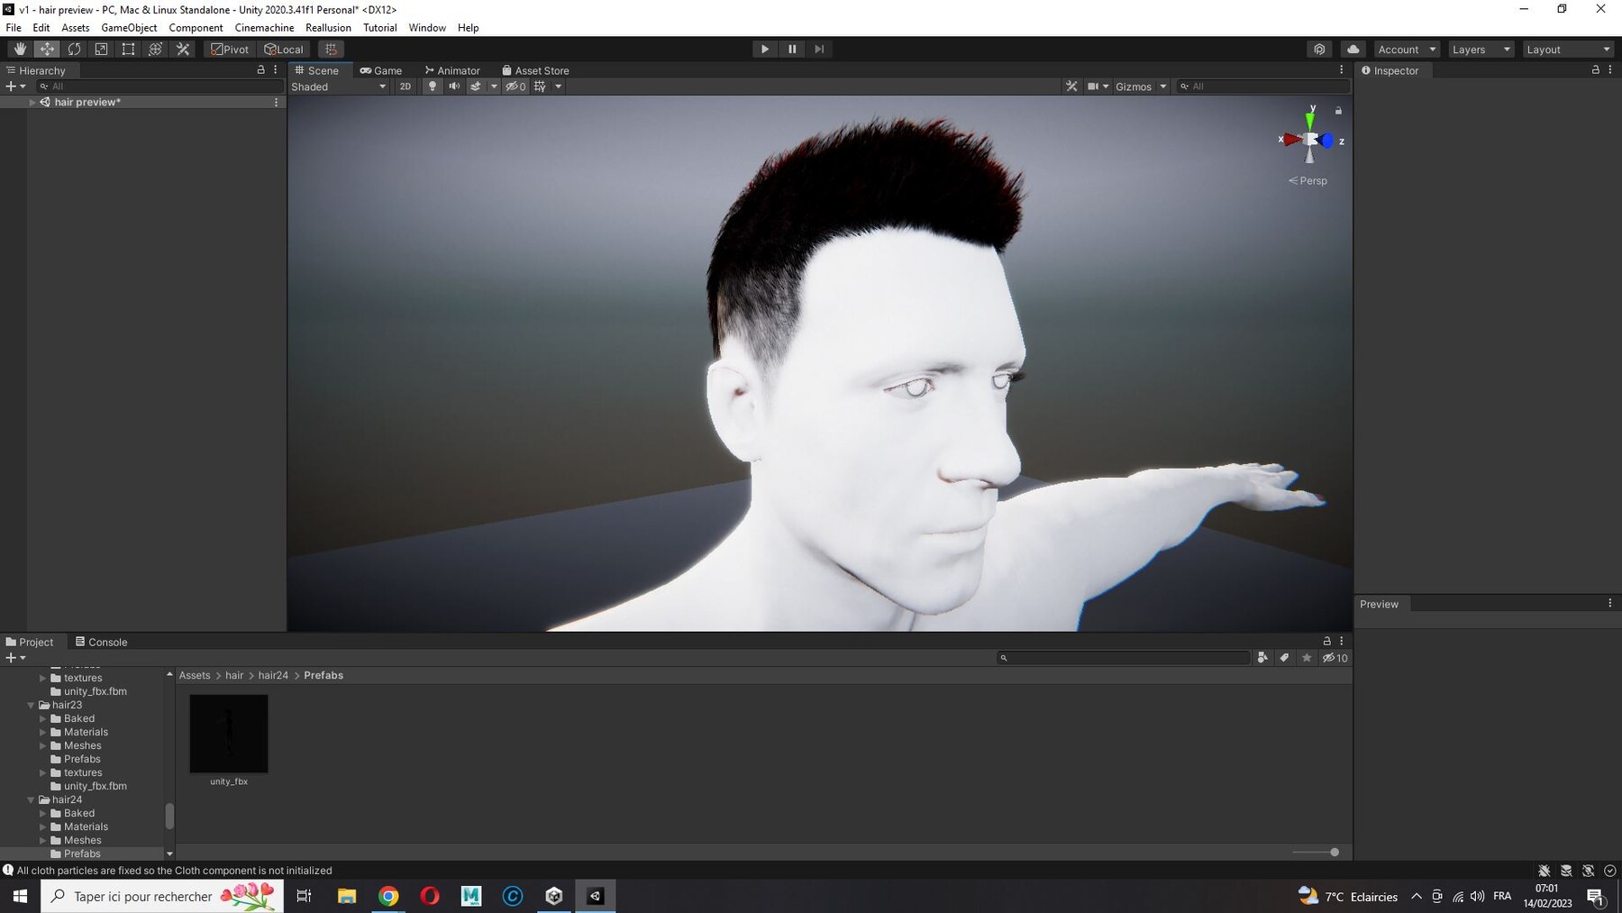The height and width of the screenshot is (913, 1622).
Task: Focus the Hierarchy search field
Action: point(159,87)
